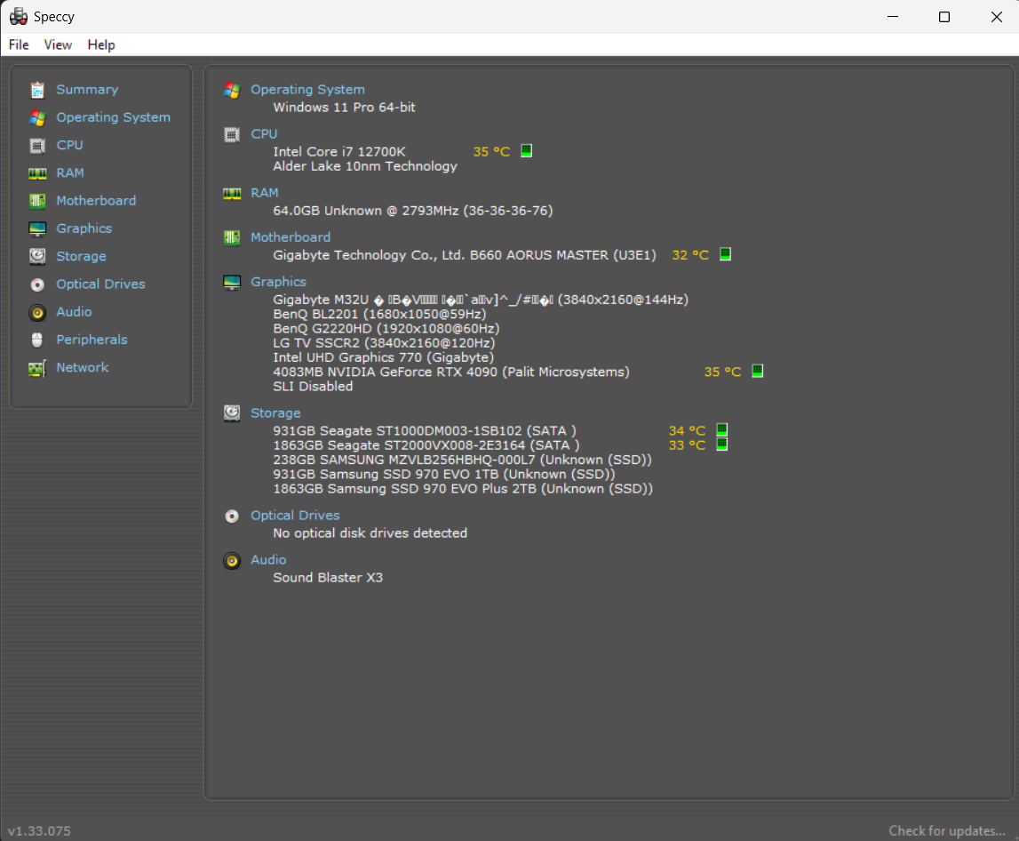
Task: Click the CPU 35 °C temperature reading
Action: click(x=491, y=151)
